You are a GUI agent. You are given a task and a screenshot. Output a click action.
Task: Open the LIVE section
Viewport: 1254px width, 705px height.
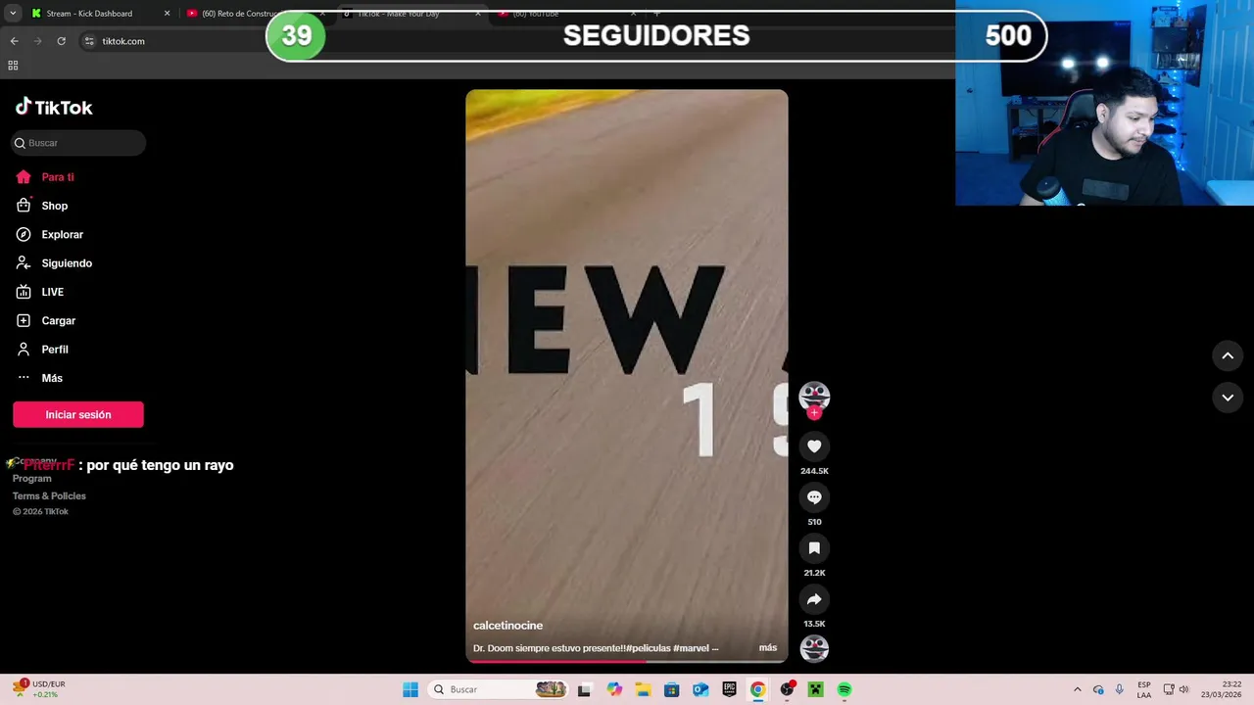click(40, 292)
